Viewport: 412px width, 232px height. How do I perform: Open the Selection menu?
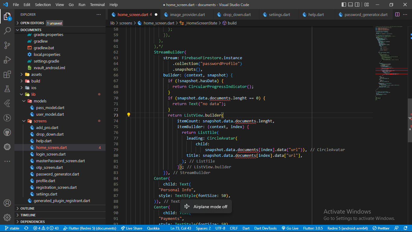click(x=43, y=5)
